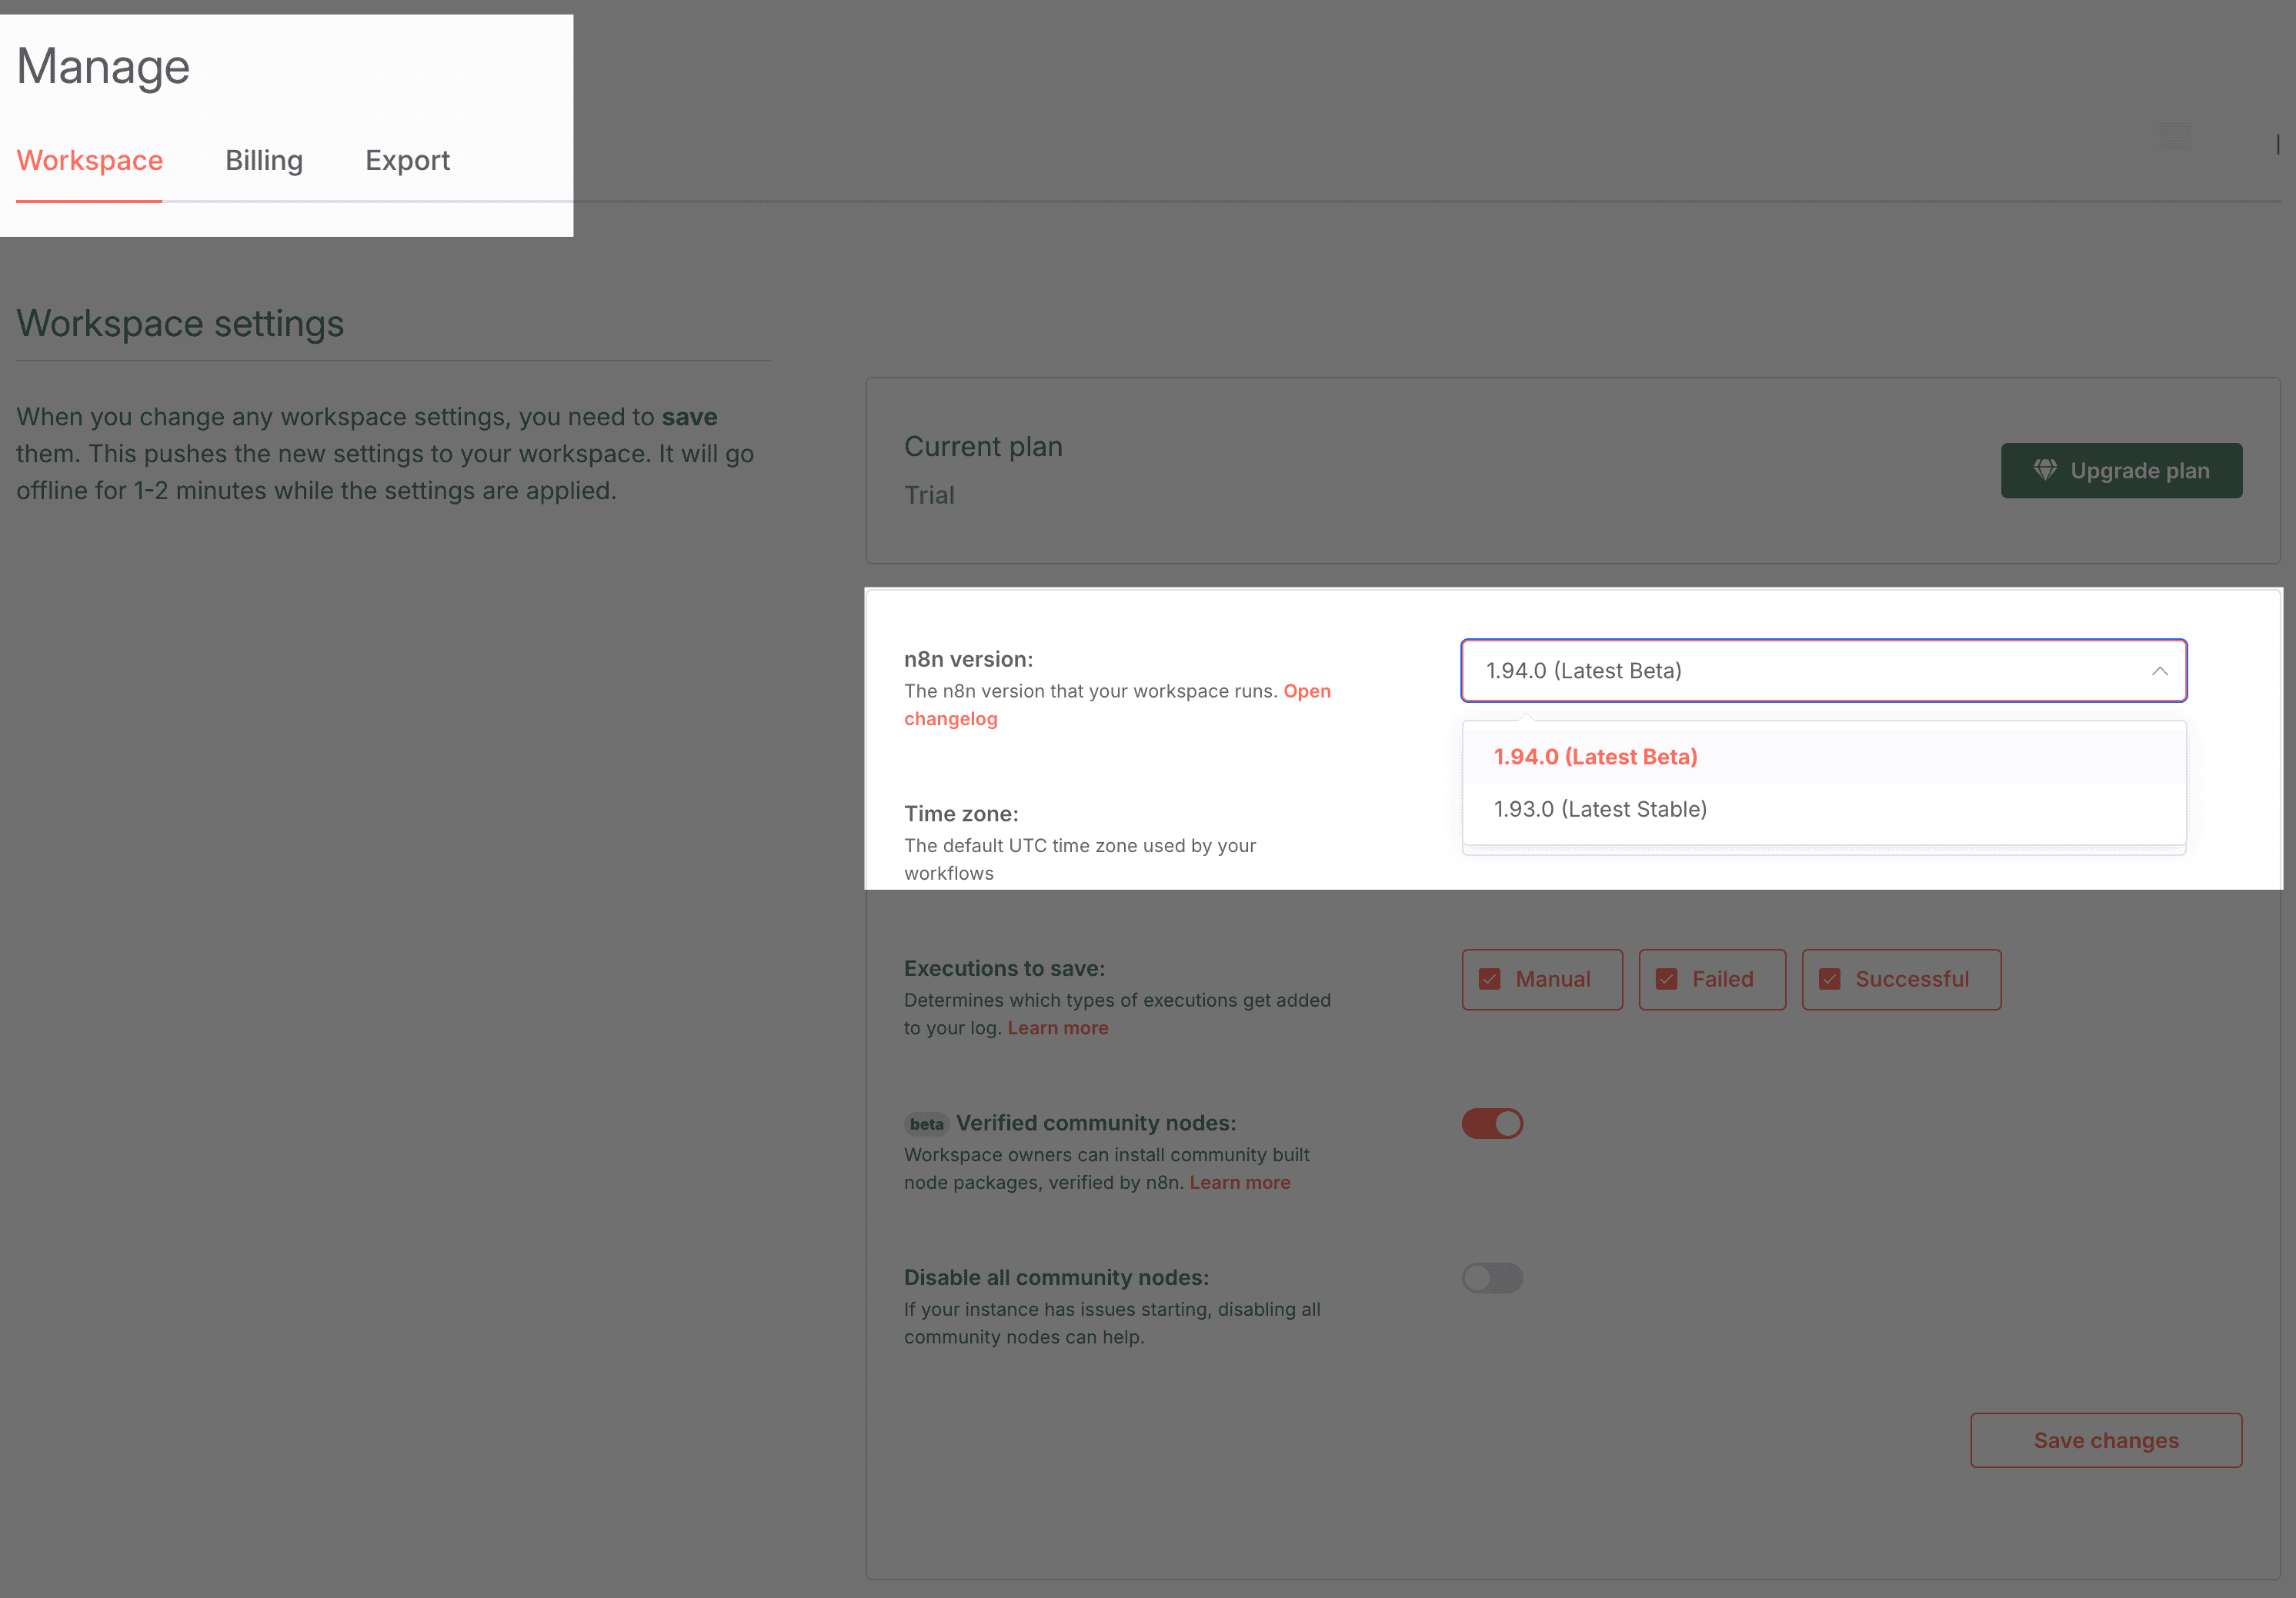Collapse the n8n version dropdown chevron
Image resolution: width=2296 pixels, height=1598 pixels.
click(x=2159, y=671)
